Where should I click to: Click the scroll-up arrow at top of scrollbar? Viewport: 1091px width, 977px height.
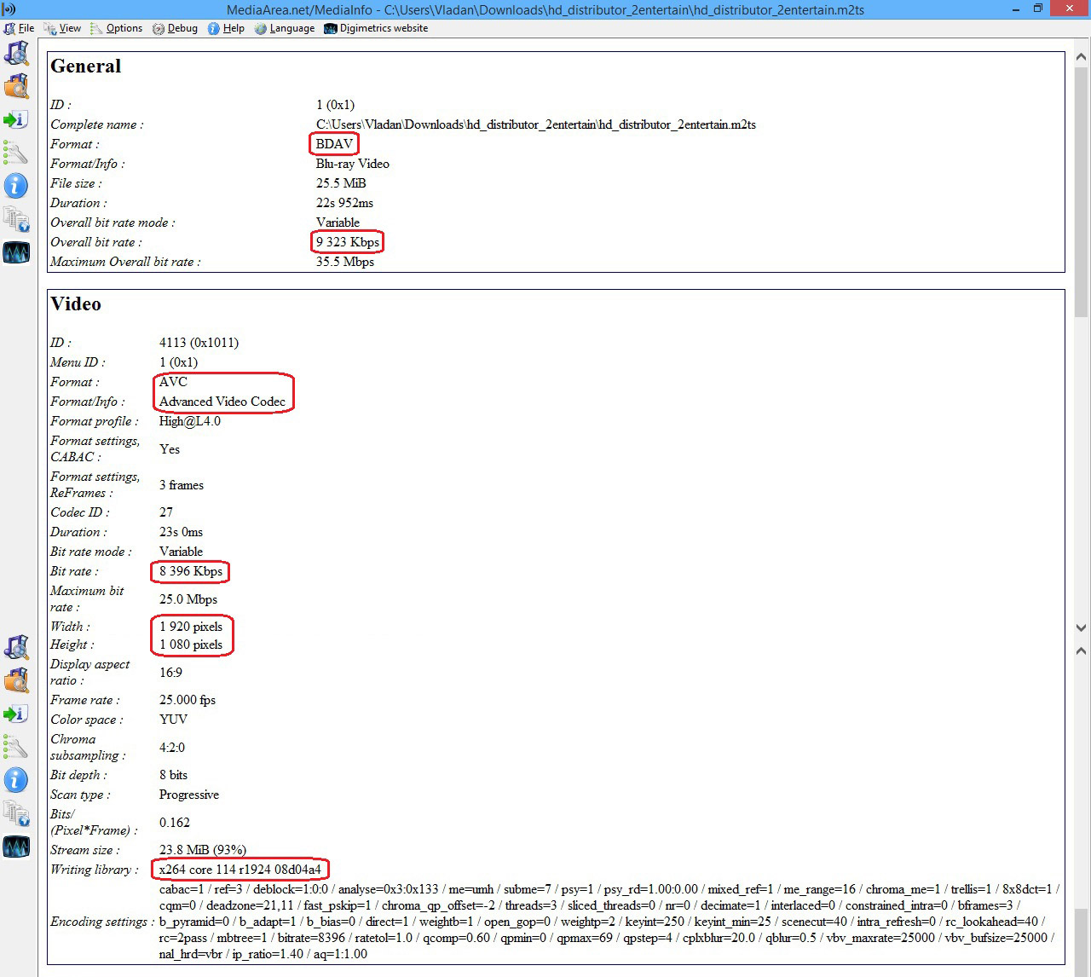point(1081,57)
